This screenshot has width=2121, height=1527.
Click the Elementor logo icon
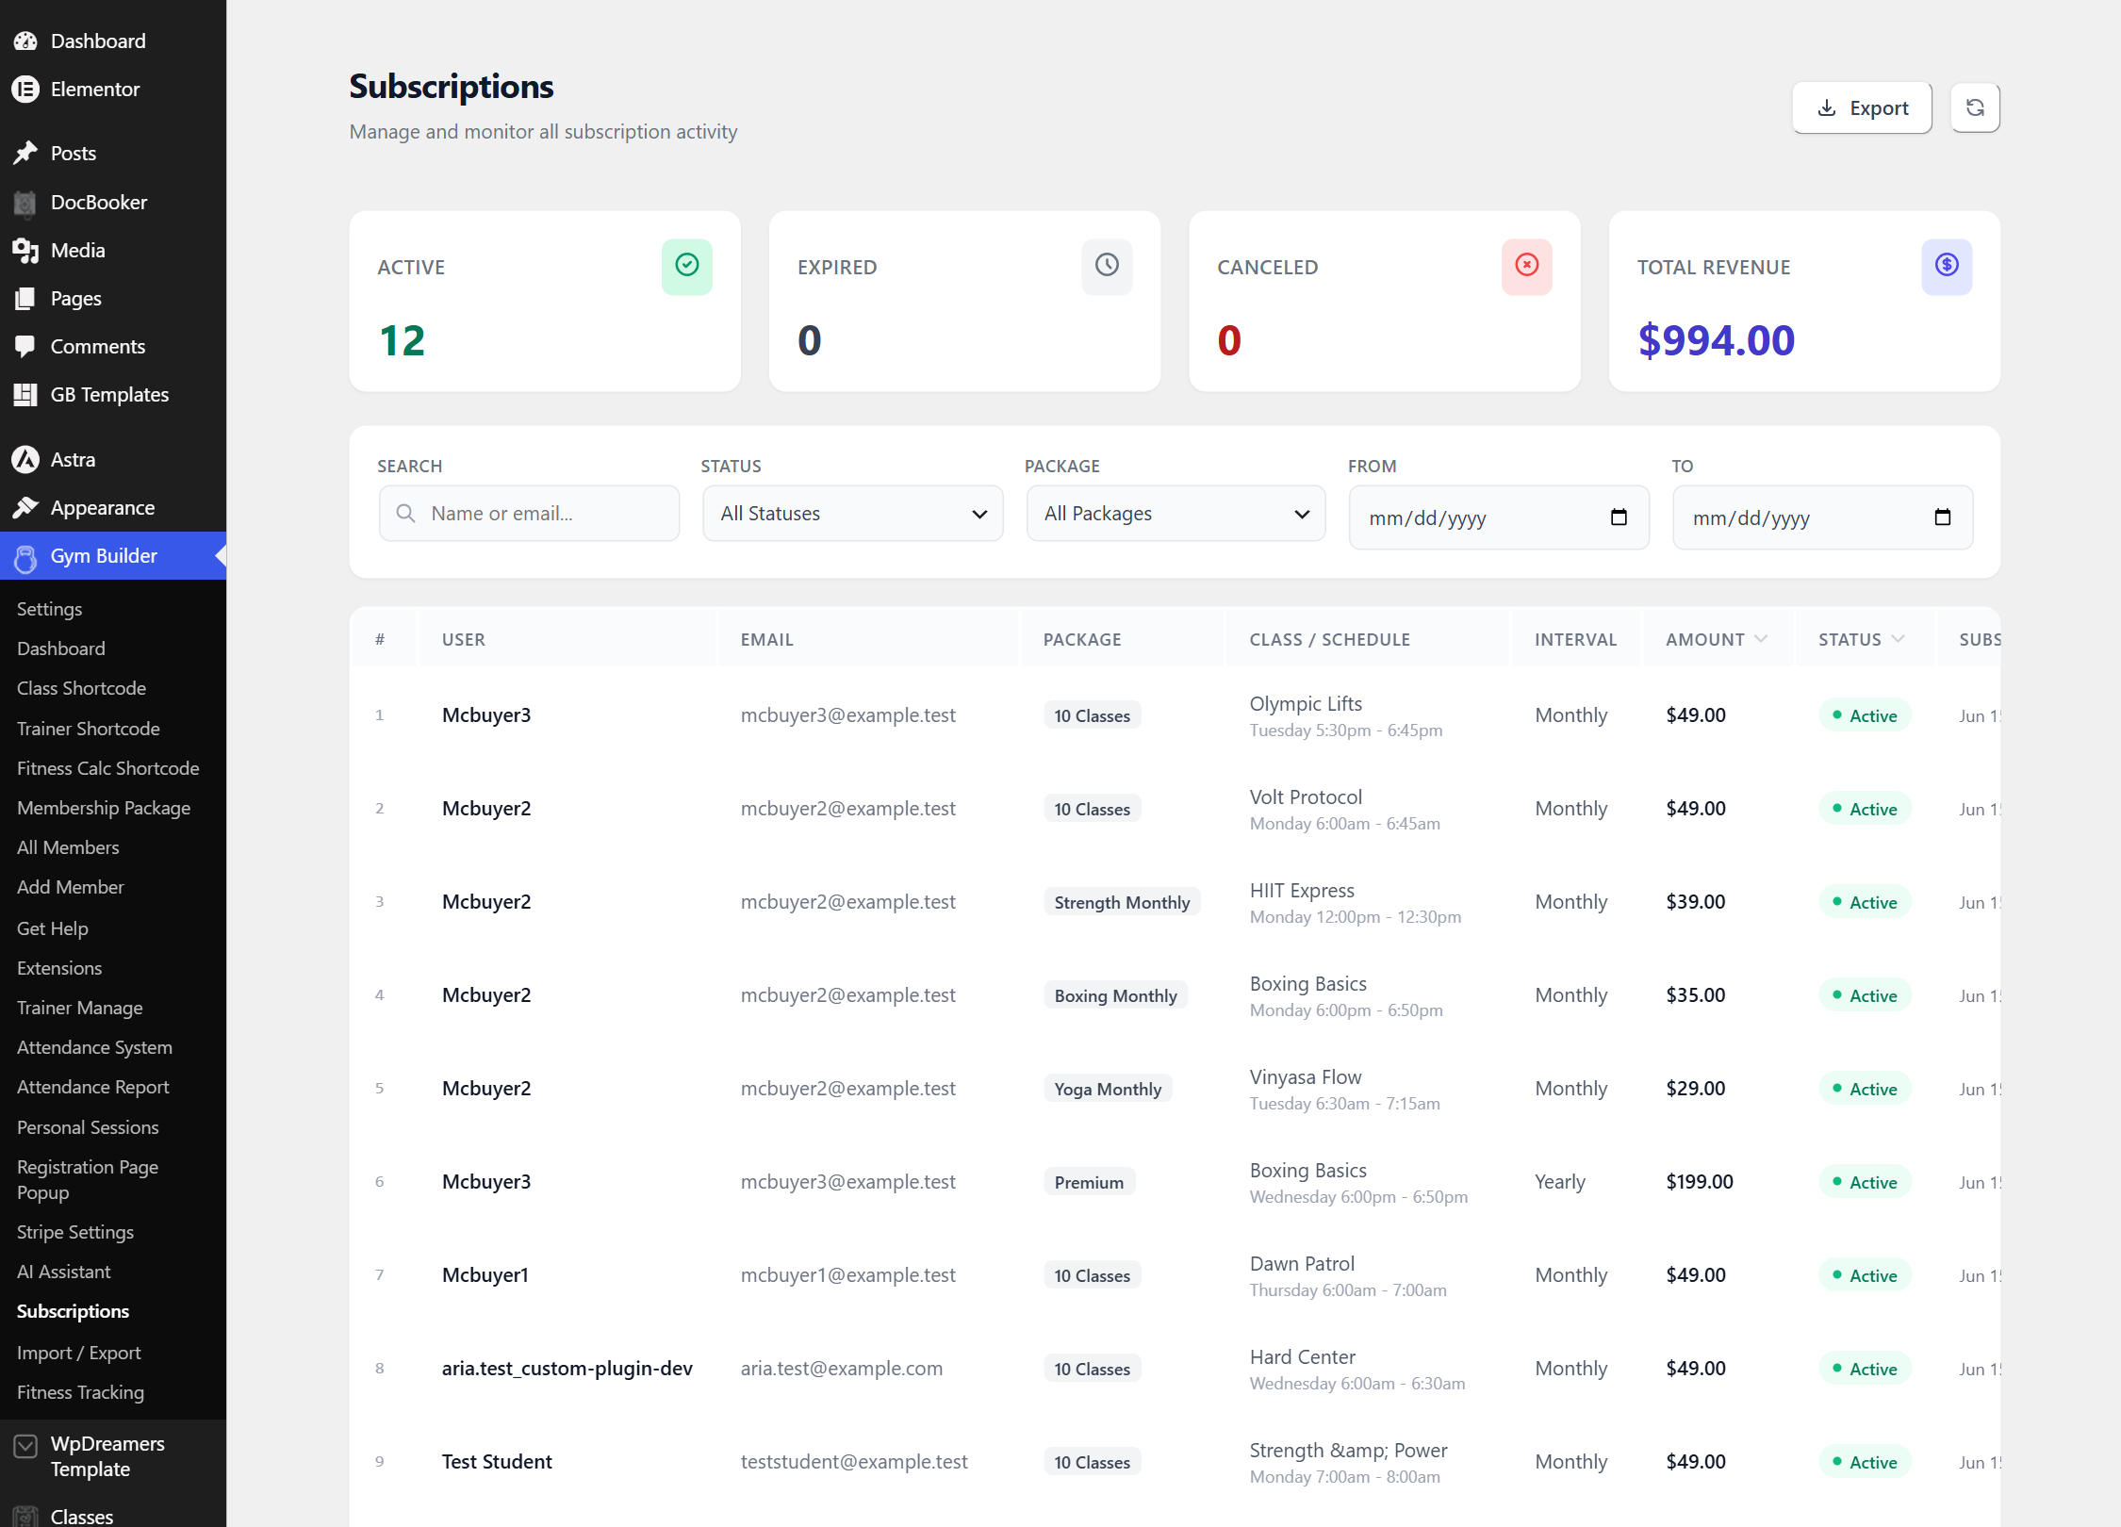point(25,89)
